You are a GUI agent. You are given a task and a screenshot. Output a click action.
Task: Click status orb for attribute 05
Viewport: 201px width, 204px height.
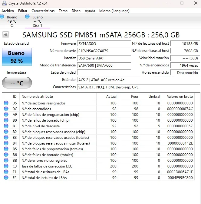coord(6,103)
